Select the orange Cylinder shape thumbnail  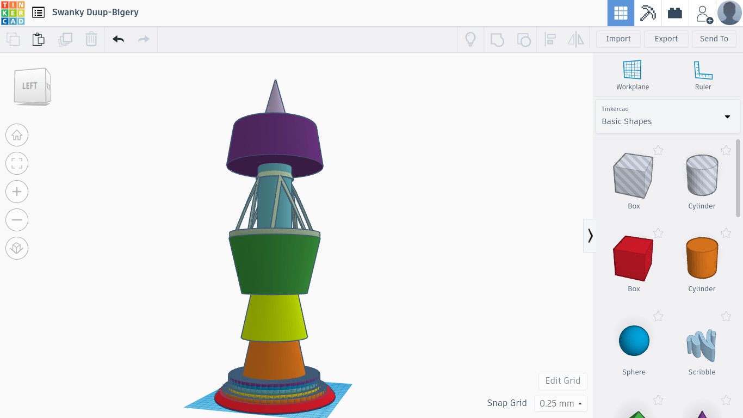(701, 258)
